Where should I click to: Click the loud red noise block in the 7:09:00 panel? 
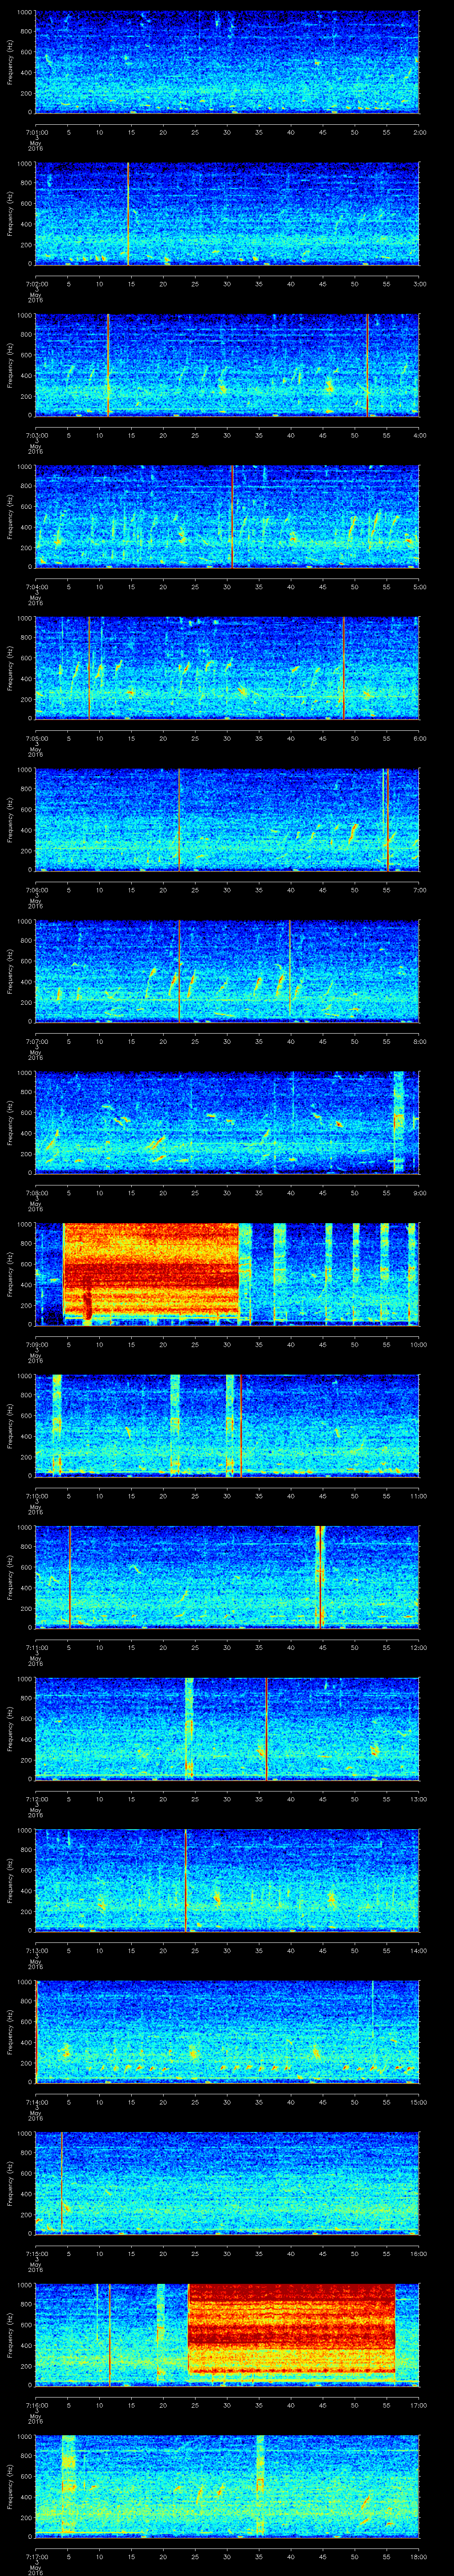(x=151, y=1269)
